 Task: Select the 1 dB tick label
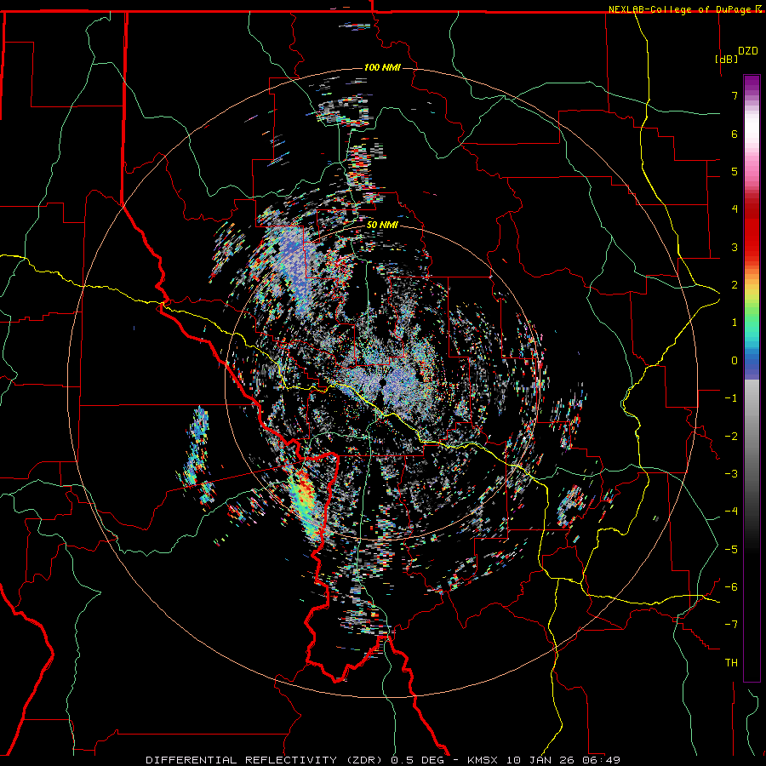pos(735,323)
